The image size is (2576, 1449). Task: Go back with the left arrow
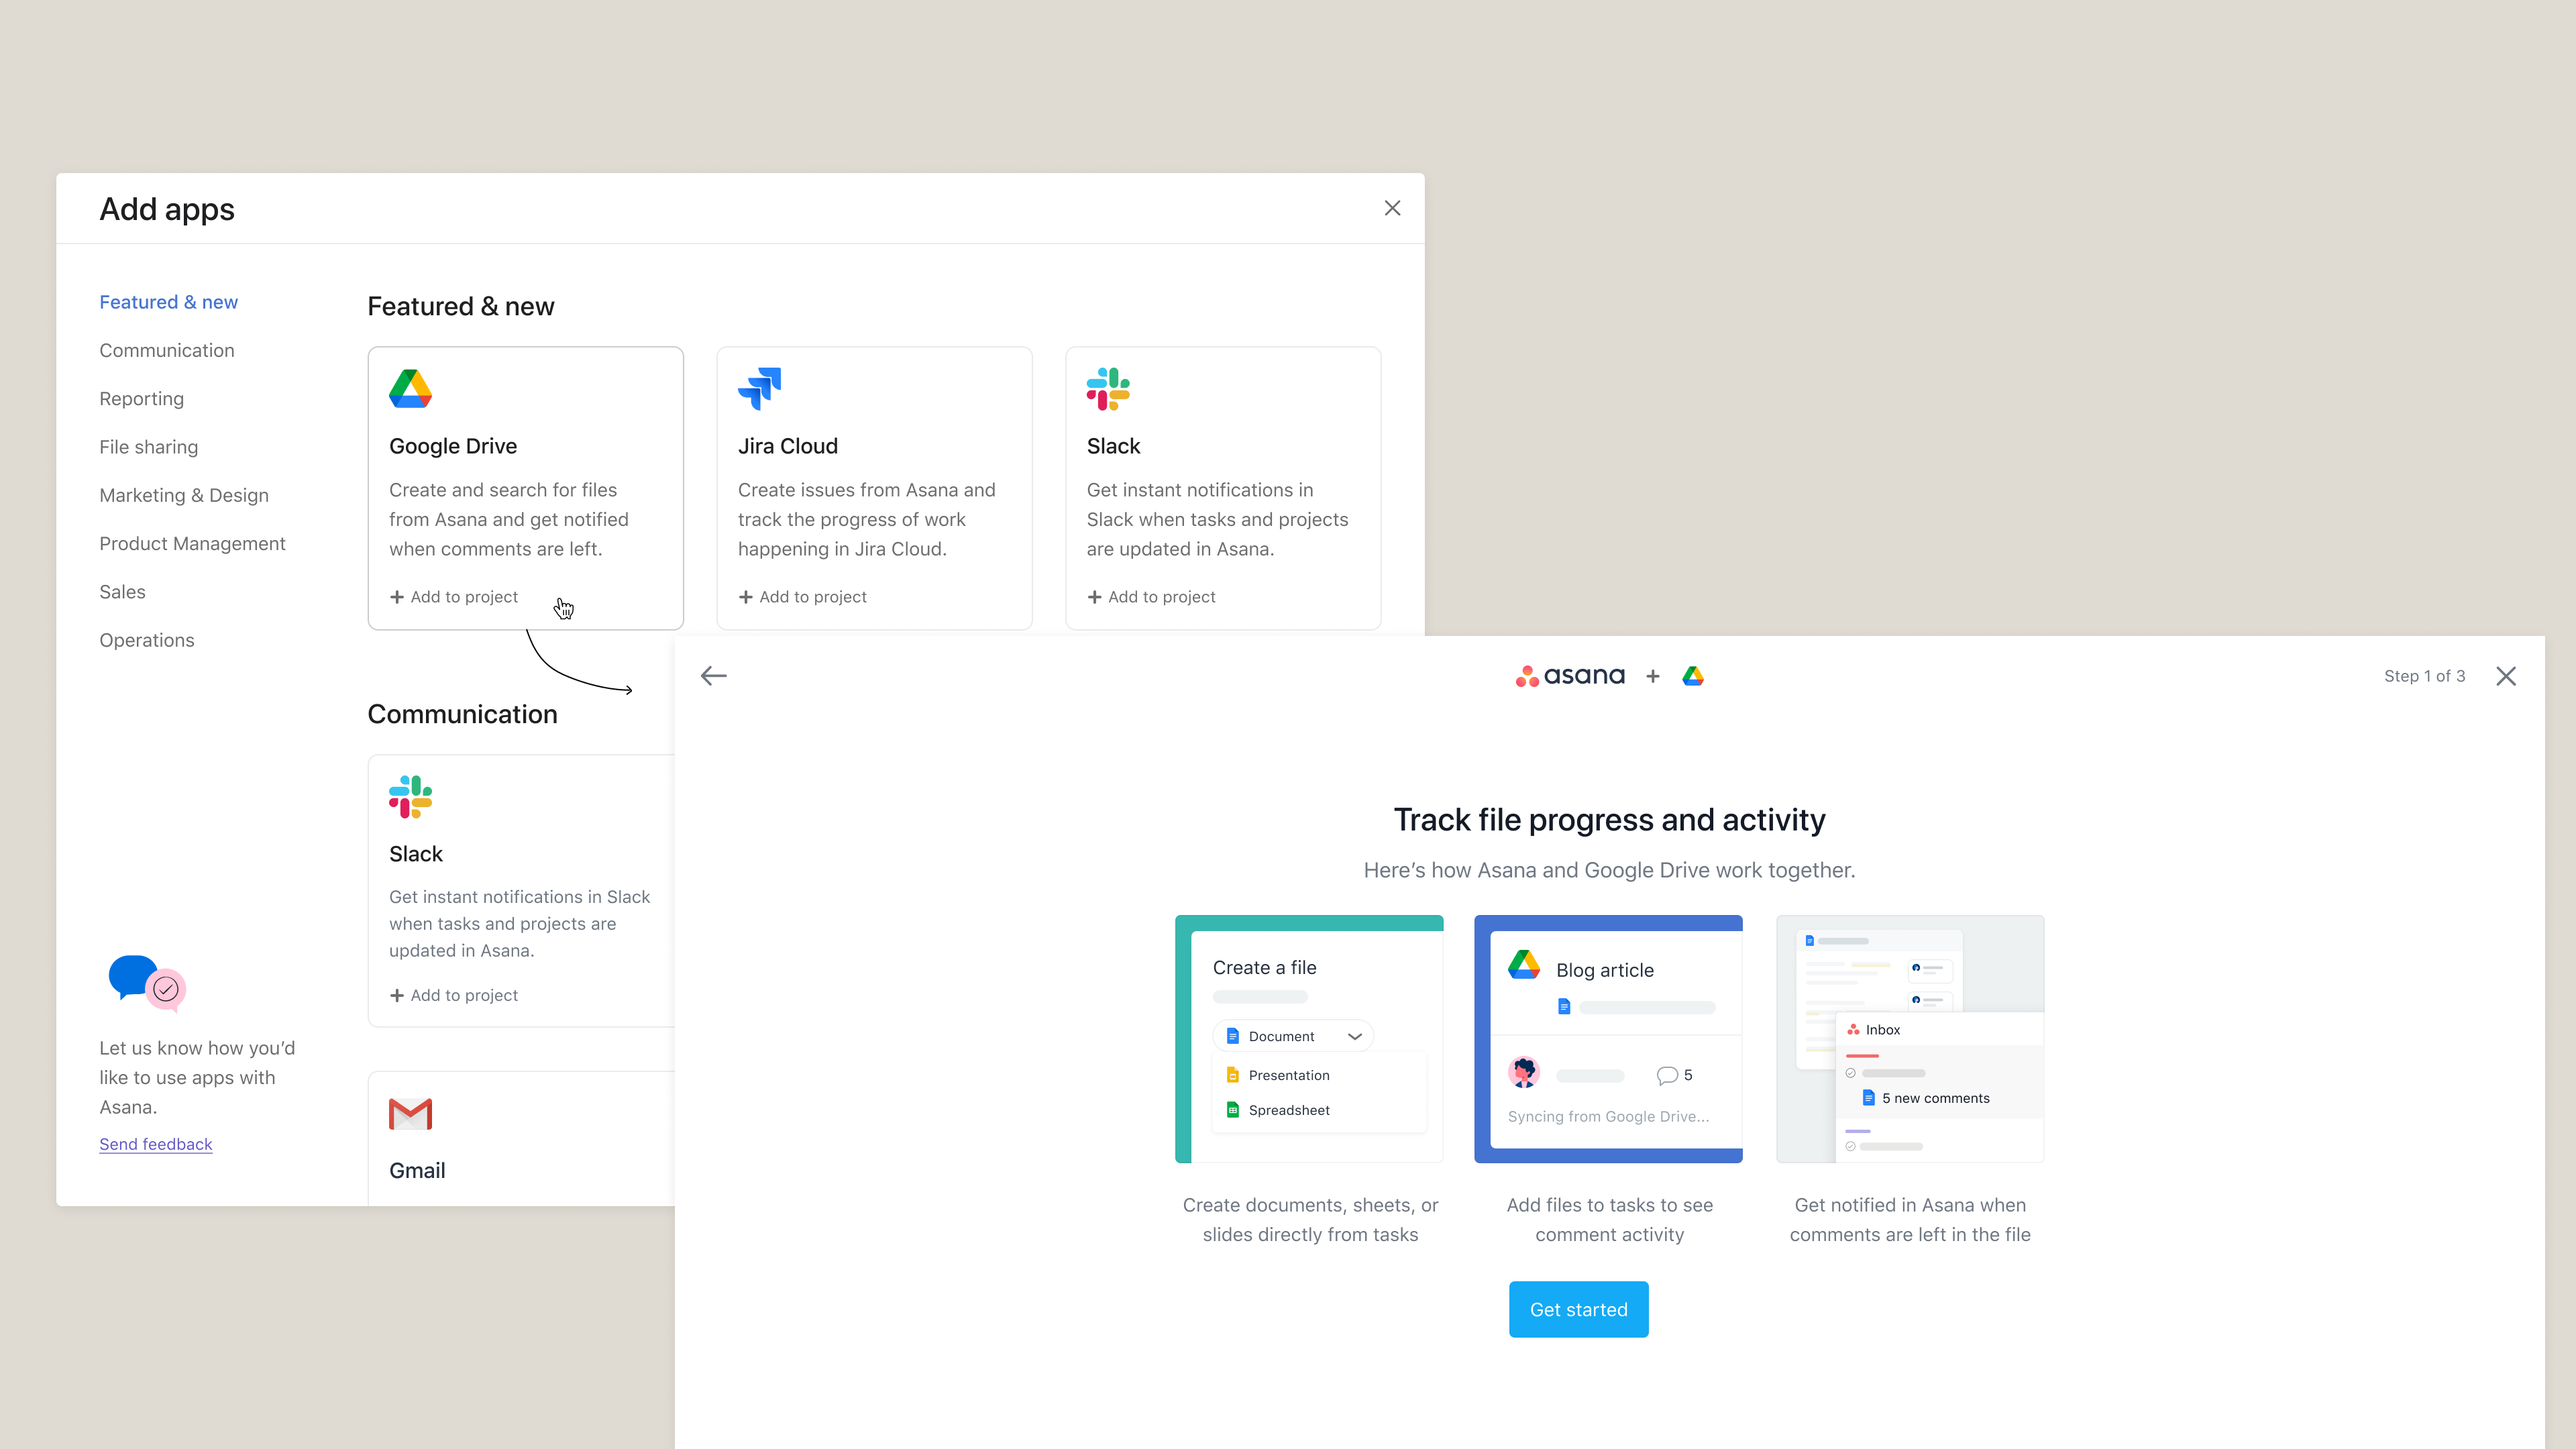(x=714, y=676)
